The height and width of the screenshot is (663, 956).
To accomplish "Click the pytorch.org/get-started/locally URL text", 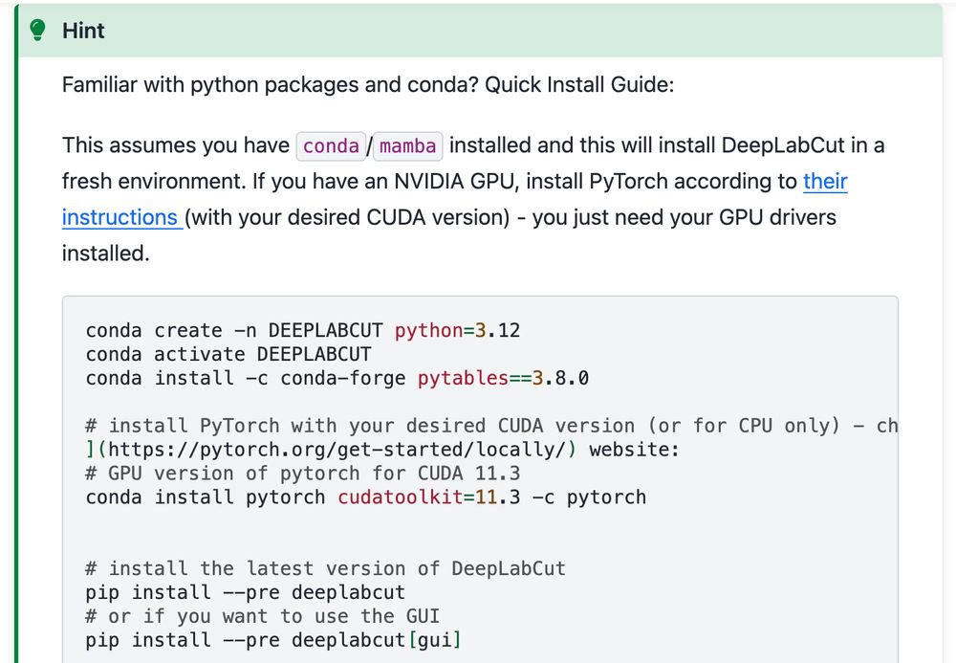I will [337, 450].
